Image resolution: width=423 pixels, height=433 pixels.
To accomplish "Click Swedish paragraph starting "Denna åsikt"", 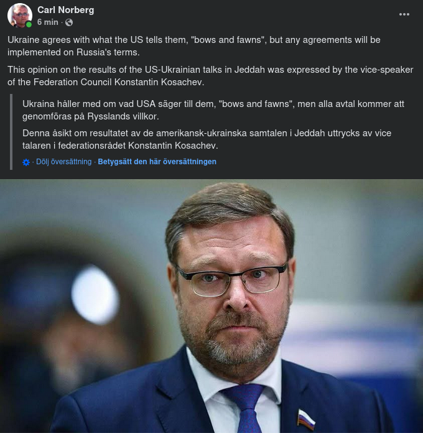I will pyautogui.click(x=207, y=139).
